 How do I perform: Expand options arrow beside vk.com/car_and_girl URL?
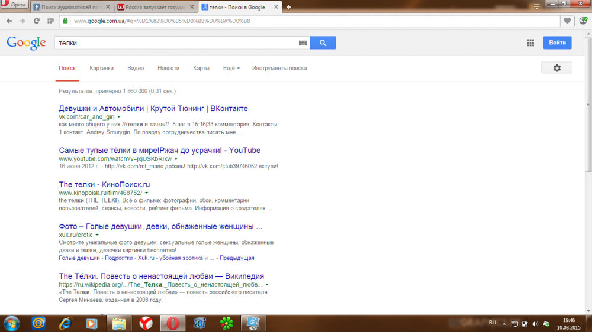pos(118,117)
